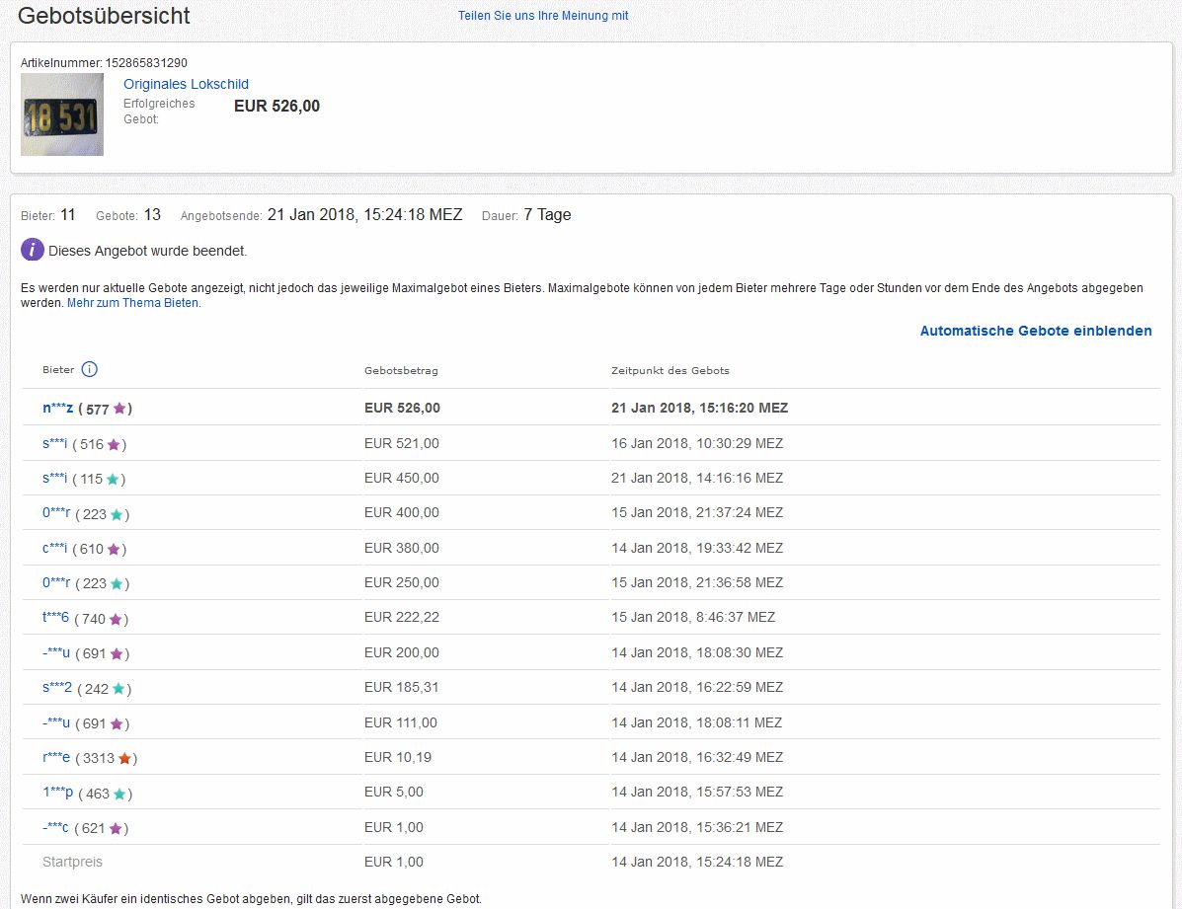Click the locomotive sign 18 531 thumbnail

[62, 114]
